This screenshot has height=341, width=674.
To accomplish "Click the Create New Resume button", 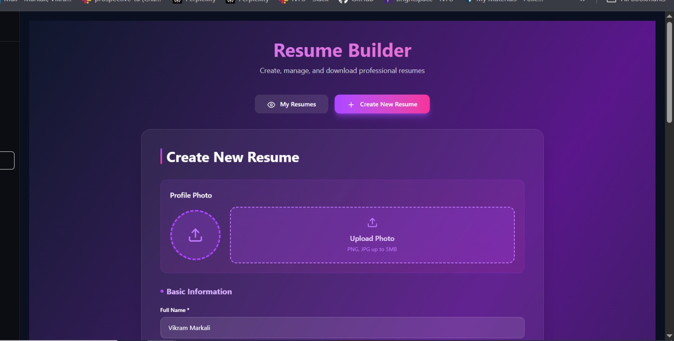I will (x=382, y=104).
